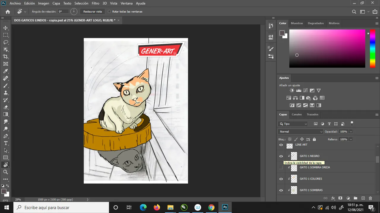380x213 pixels.
Task: Open the Capa menu
Action: (56, 3)
